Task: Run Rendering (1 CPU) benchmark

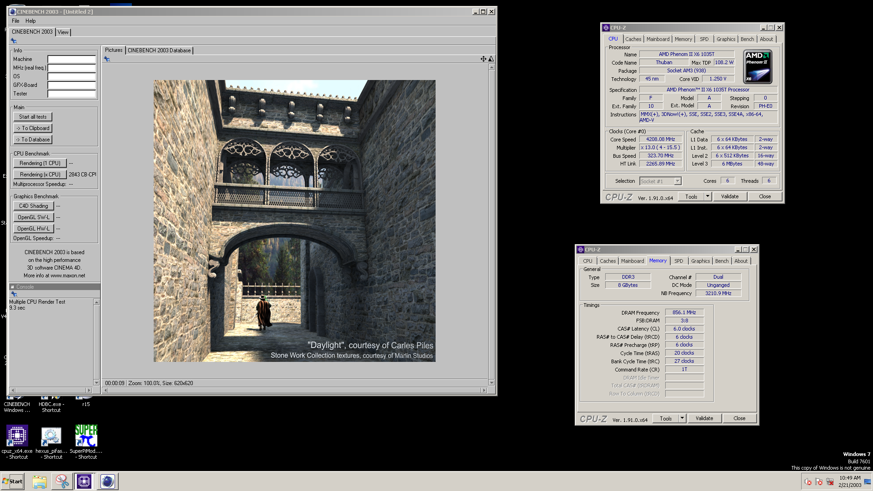Action: point(40,163)
